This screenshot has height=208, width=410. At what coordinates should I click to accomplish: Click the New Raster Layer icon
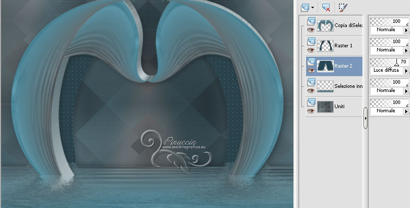click(x=305, y=8)
